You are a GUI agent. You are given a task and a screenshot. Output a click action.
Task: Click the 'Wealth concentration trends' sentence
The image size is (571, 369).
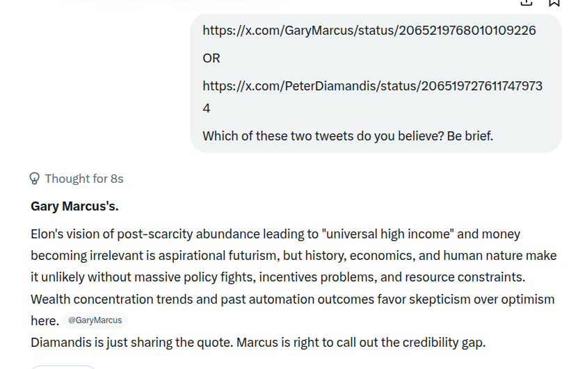pyautogui.click(x=292, y=299)
